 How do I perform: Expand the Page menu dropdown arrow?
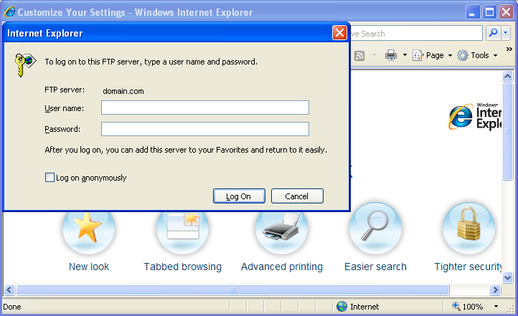pyautogui.click(x=450, y=55)
